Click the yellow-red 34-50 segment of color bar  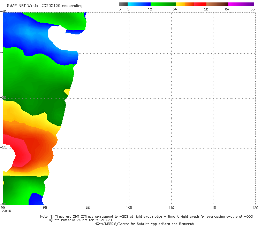point(191,4)
